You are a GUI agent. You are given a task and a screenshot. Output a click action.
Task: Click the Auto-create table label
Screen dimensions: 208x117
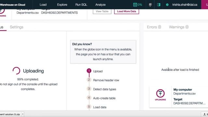pyautogui.click(x=104, y=98)
